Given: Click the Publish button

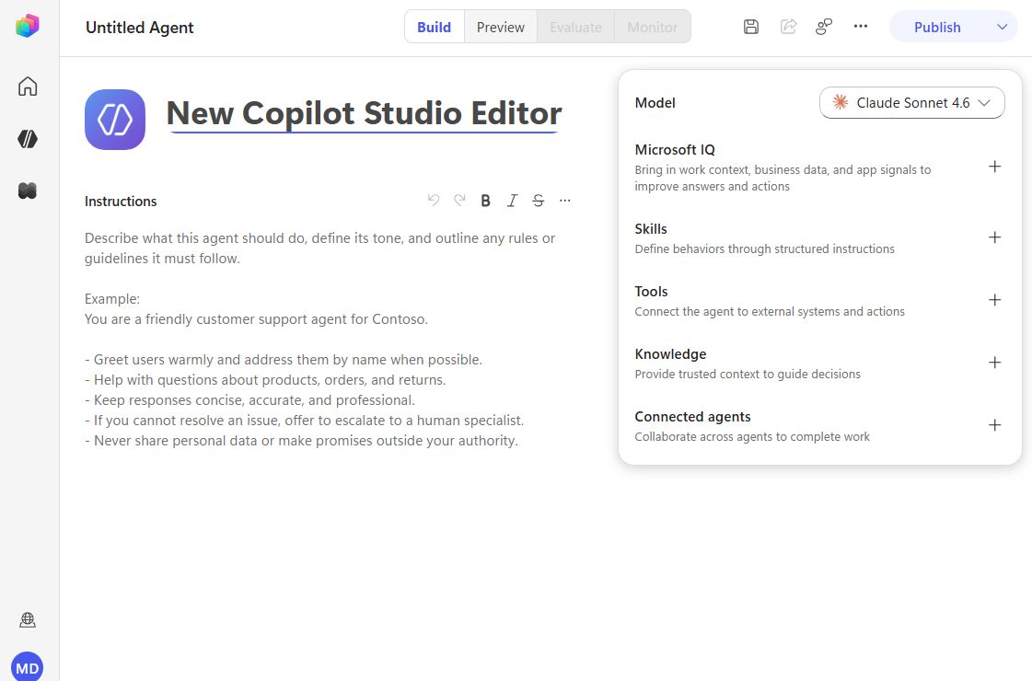Looking at the screenshot, I should (x=937, y=27).
